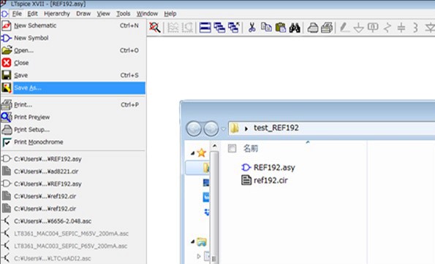This screenshot has height=264, width=435.
Task: Click the Cascade windows toolbar icon
Action: pos(219,28)
